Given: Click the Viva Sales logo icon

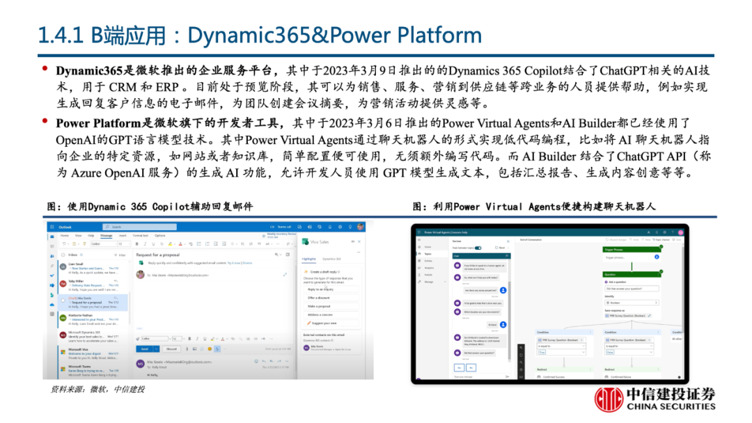Looking at the screenshot, I should (x=305, y=241).
